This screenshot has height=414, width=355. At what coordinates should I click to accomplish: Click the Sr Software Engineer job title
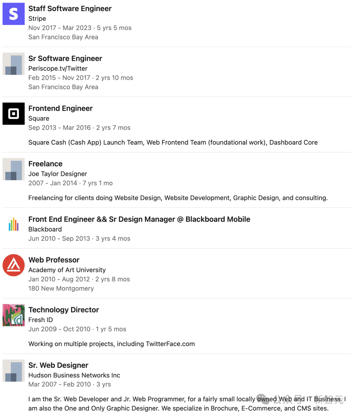click(65, 59)
